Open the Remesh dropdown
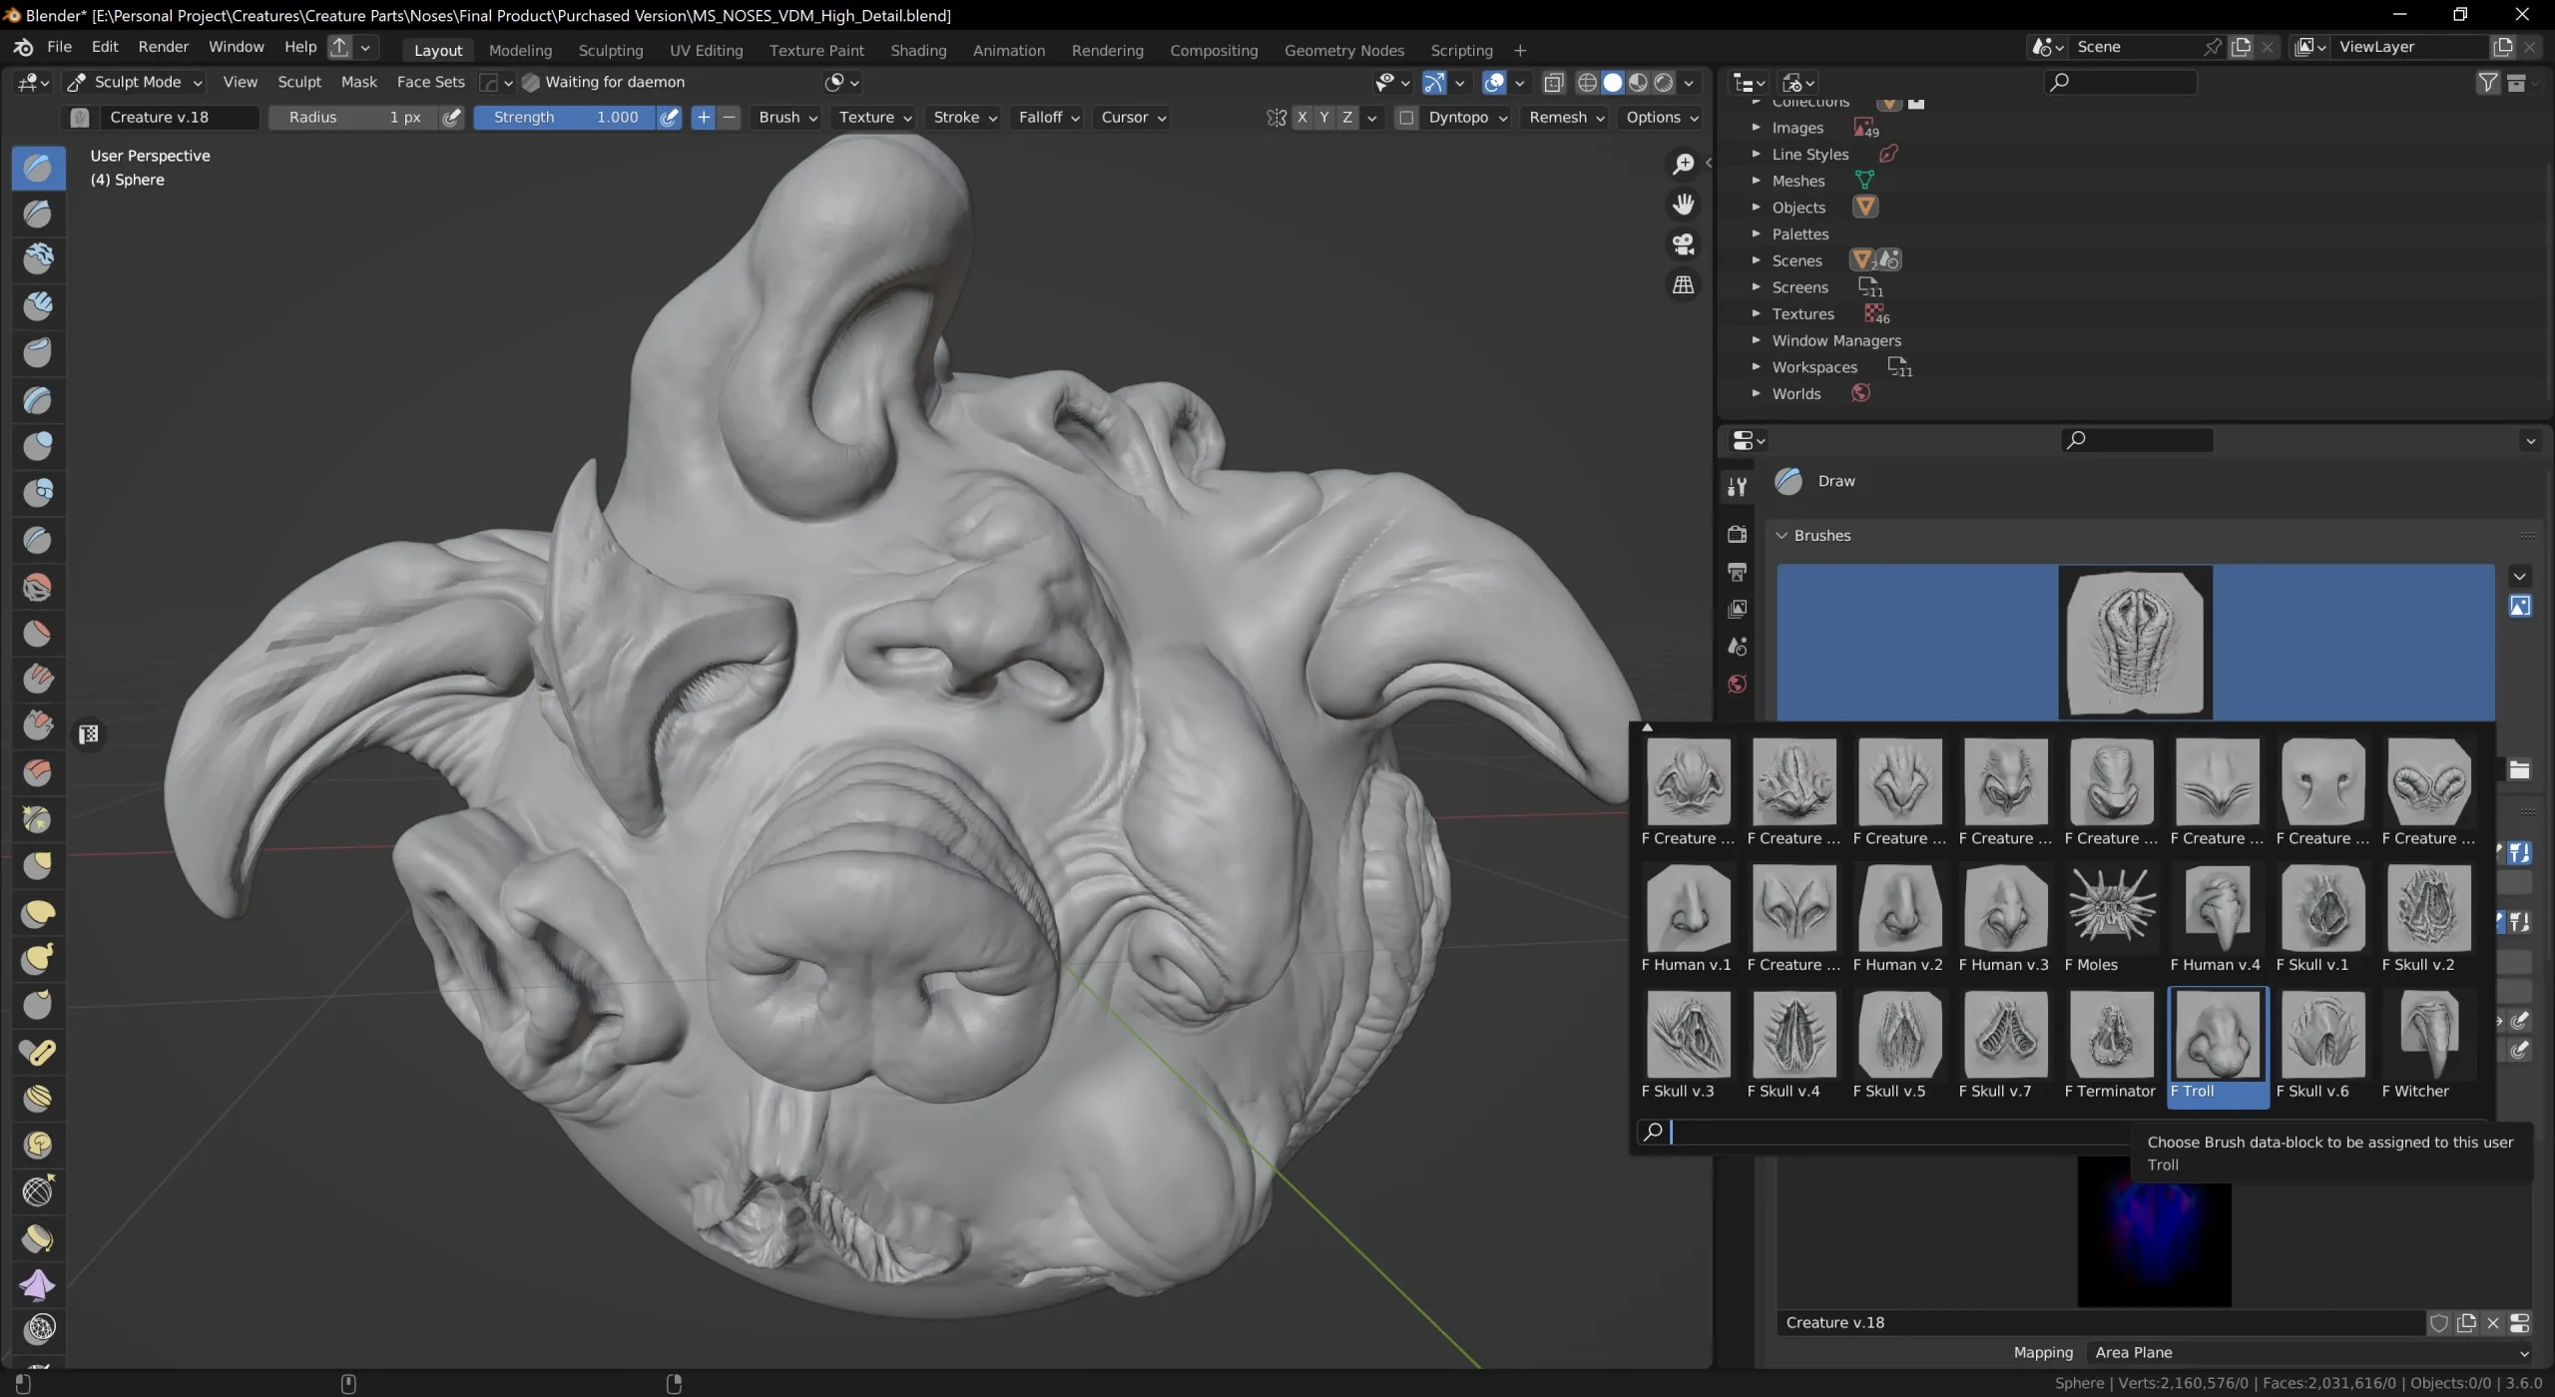Viewport: 2555px width, 1397px height. tap(1564, 117)
